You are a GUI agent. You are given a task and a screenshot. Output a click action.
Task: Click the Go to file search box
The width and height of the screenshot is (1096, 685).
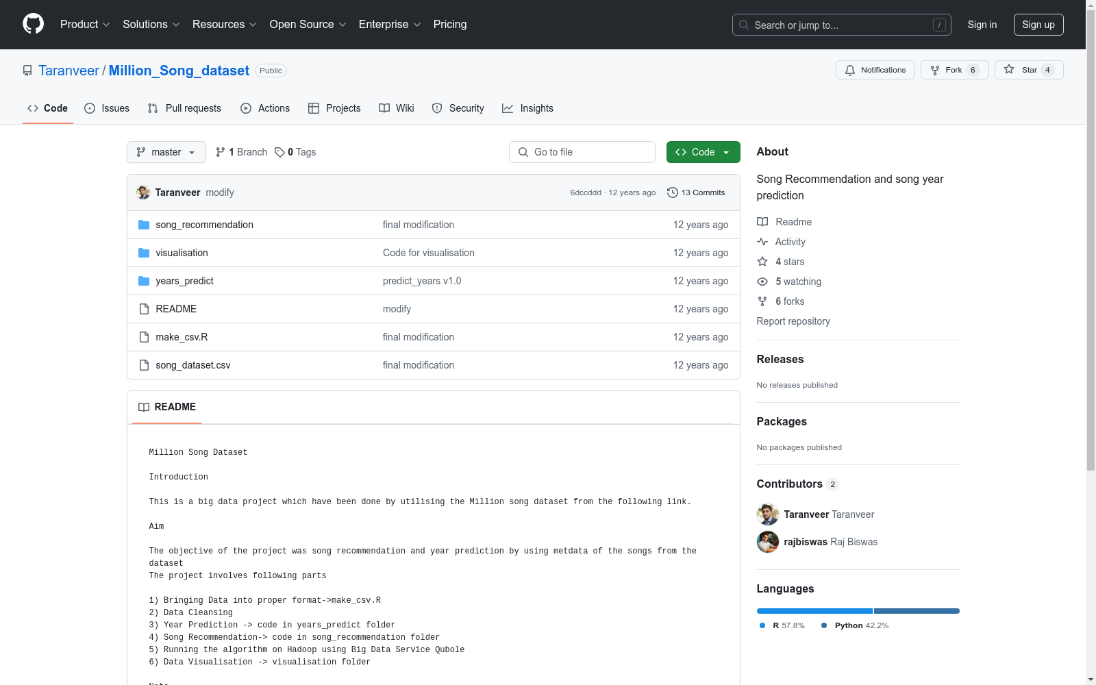click(582, 152)
